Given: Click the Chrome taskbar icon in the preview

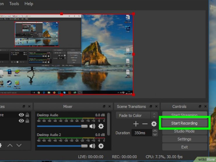Looking at the screenshot, I should coord(39,93).
